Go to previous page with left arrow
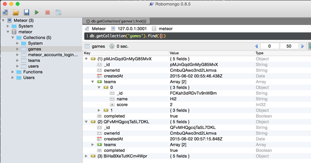 [x=256, y=47]
